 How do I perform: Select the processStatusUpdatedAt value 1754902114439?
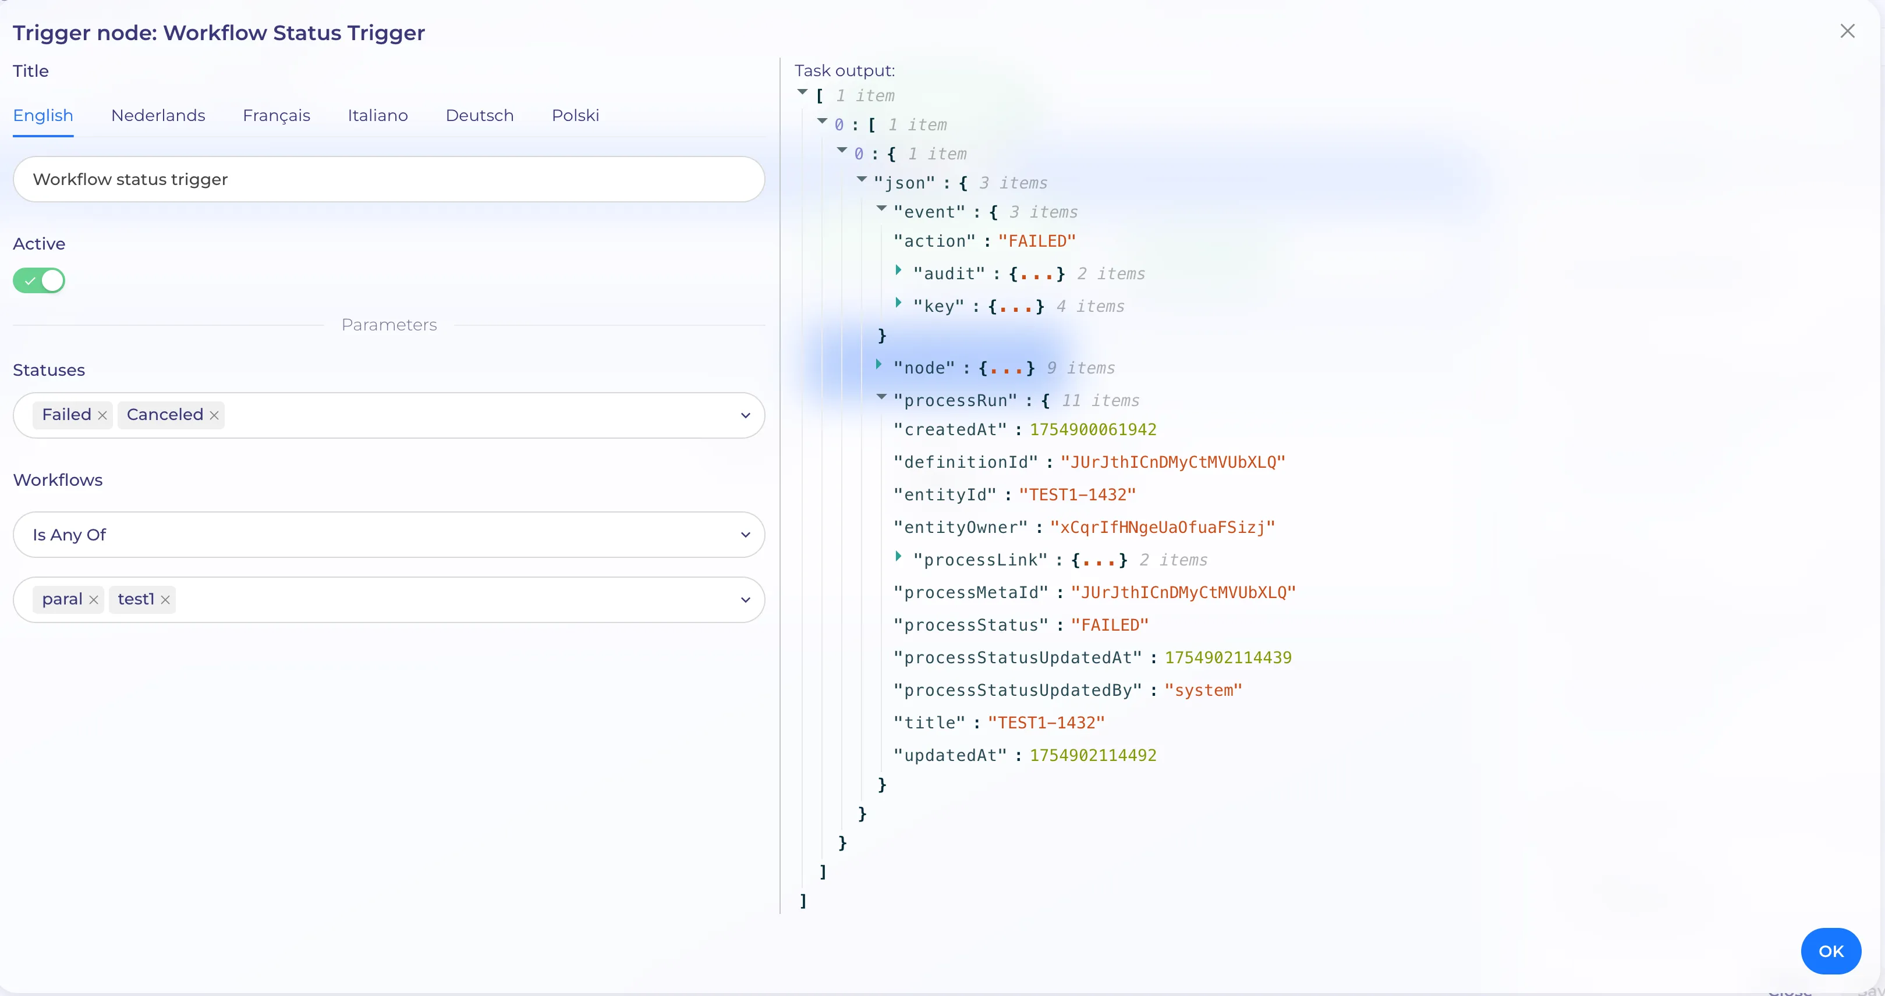tap(1228, 658)
